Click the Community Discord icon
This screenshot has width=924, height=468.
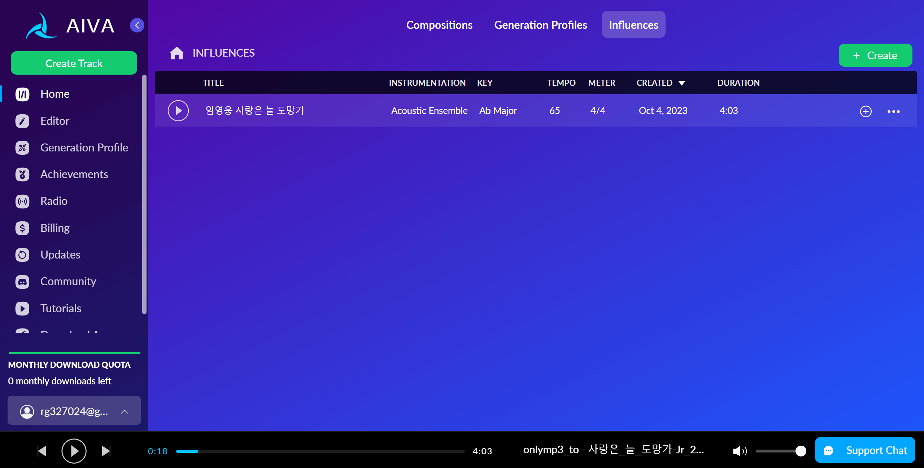tap(22, 282)
